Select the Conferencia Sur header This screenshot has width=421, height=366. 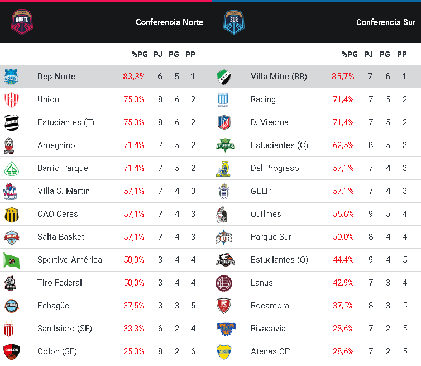[x=386, y=22]
